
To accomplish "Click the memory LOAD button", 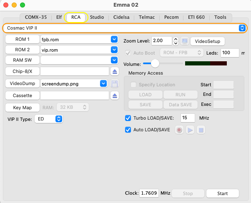I will click(146, 95).
